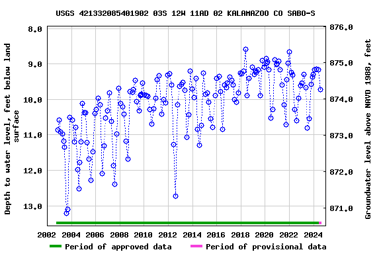
Task: Select the green approved data legend swatch
Action: click(56, 246)
